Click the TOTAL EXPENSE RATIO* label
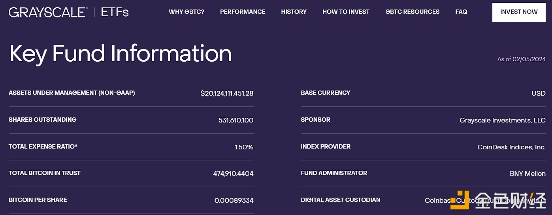The height and width of the screenshot is (215, 552). (x=43, y=147)
